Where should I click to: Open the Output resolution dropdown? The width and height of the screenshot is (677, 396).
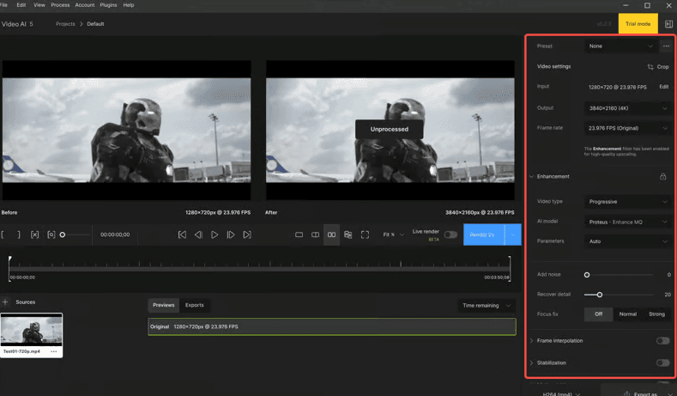pos(628,108)
